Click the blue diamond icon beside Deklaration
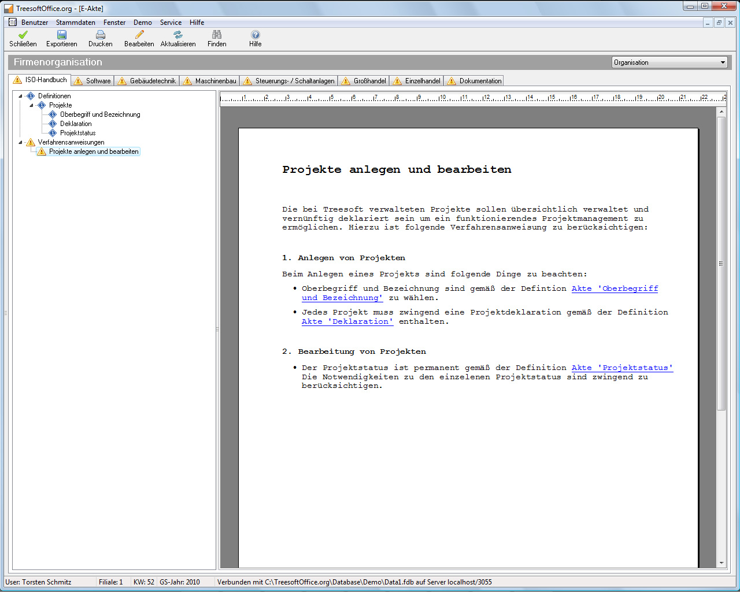 point(53,124)
